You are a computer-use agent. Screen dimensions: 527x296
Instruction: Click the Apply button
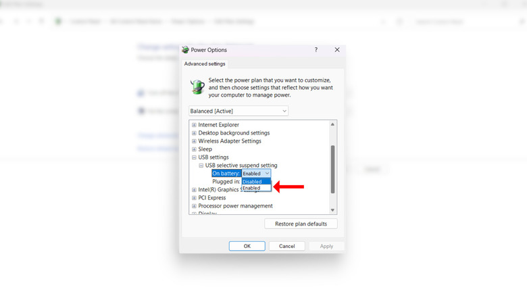click(x=326, y=246)
